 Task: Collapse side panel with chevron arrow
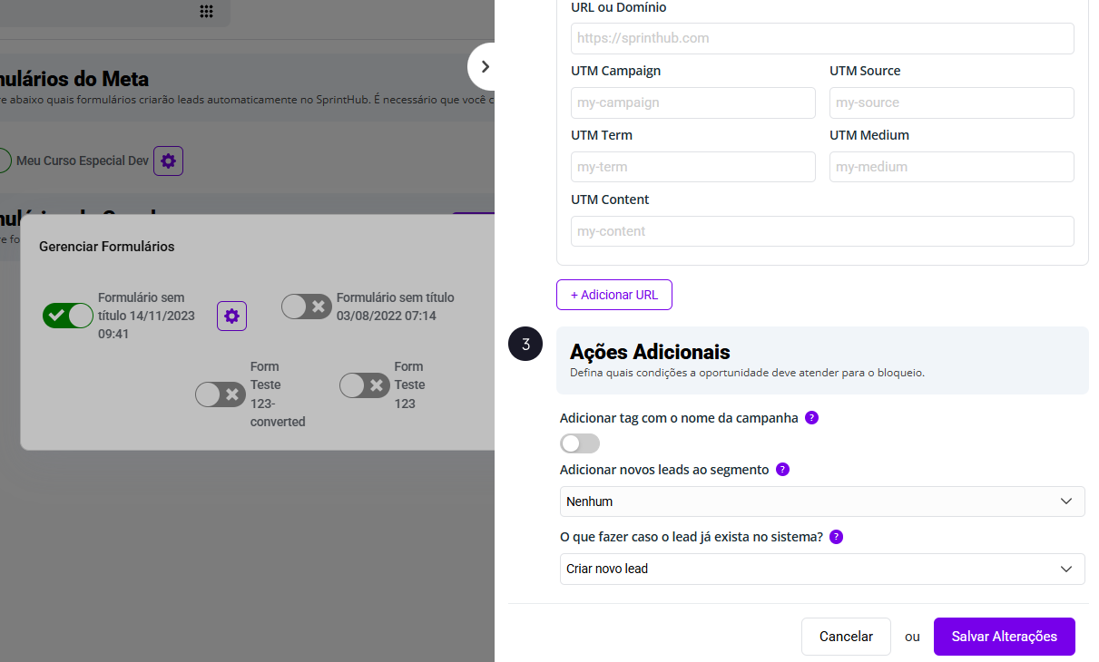point(485,66)
